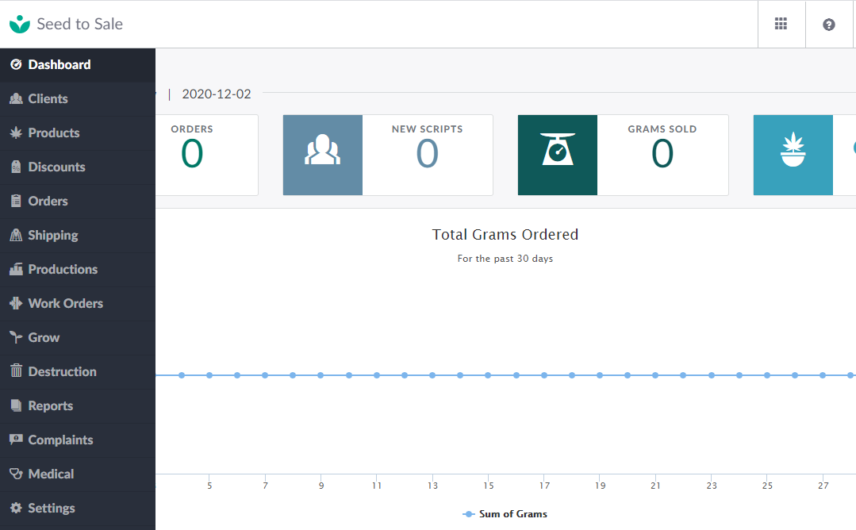Toggle the Sum of Grams legend series
This screenshot has width=856, height=530.
pos(505,514)
